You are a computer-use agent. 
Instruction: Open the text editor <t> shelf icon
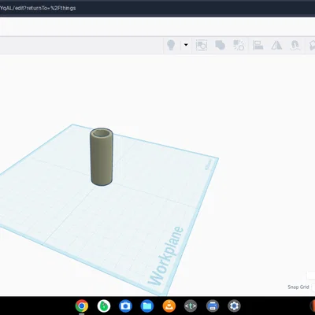tap(191, 306)
